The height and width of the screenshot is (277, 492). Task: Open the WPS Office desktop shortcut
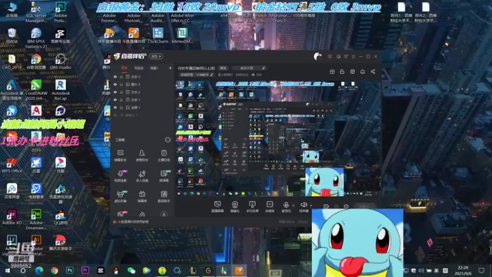tap(12, 166)
